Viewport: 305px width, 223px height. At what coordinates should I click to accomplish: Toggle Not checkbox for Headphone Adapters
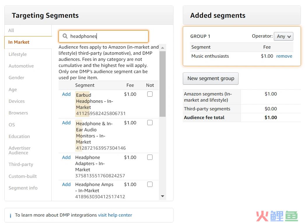point(150,157)
